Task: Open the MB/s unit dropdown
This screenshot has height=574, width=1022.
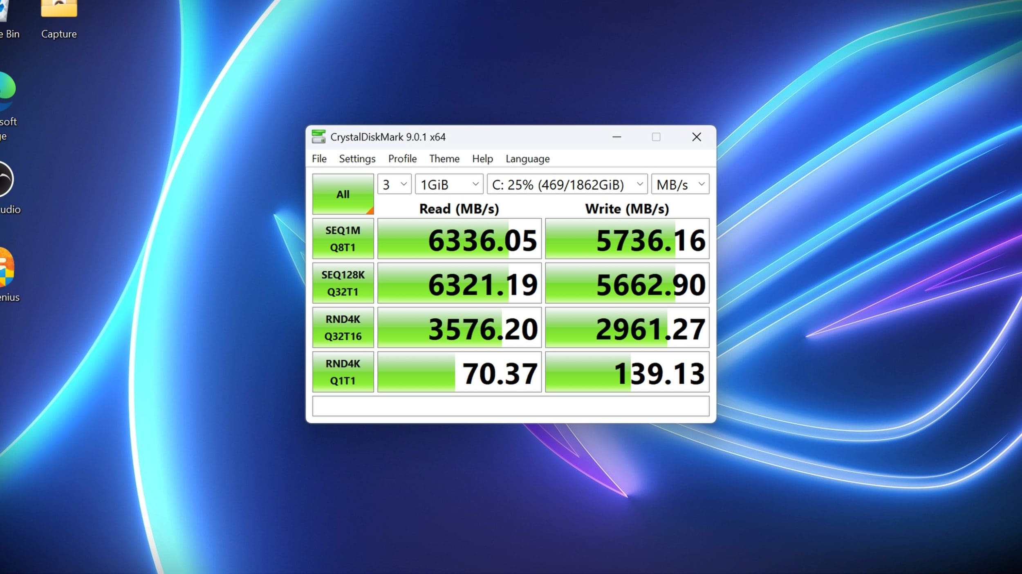Action: (680, 185)
